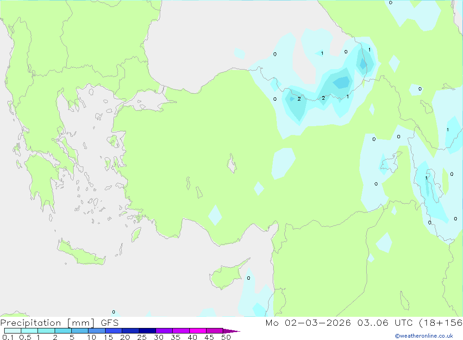
Task: Click the 25–30 mm dark navy swatch
Action: click(147, 331)
